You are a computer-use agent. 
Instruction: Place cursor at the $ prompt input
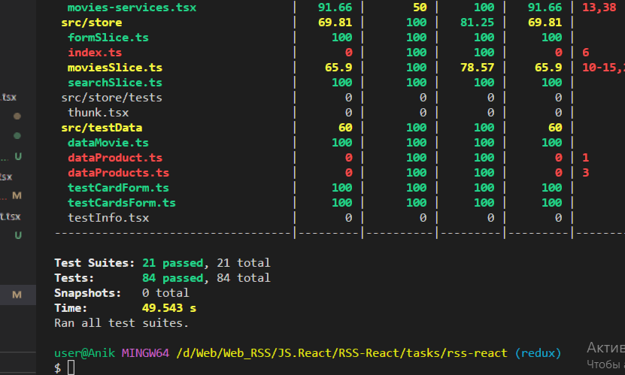(x=71, y=367)
